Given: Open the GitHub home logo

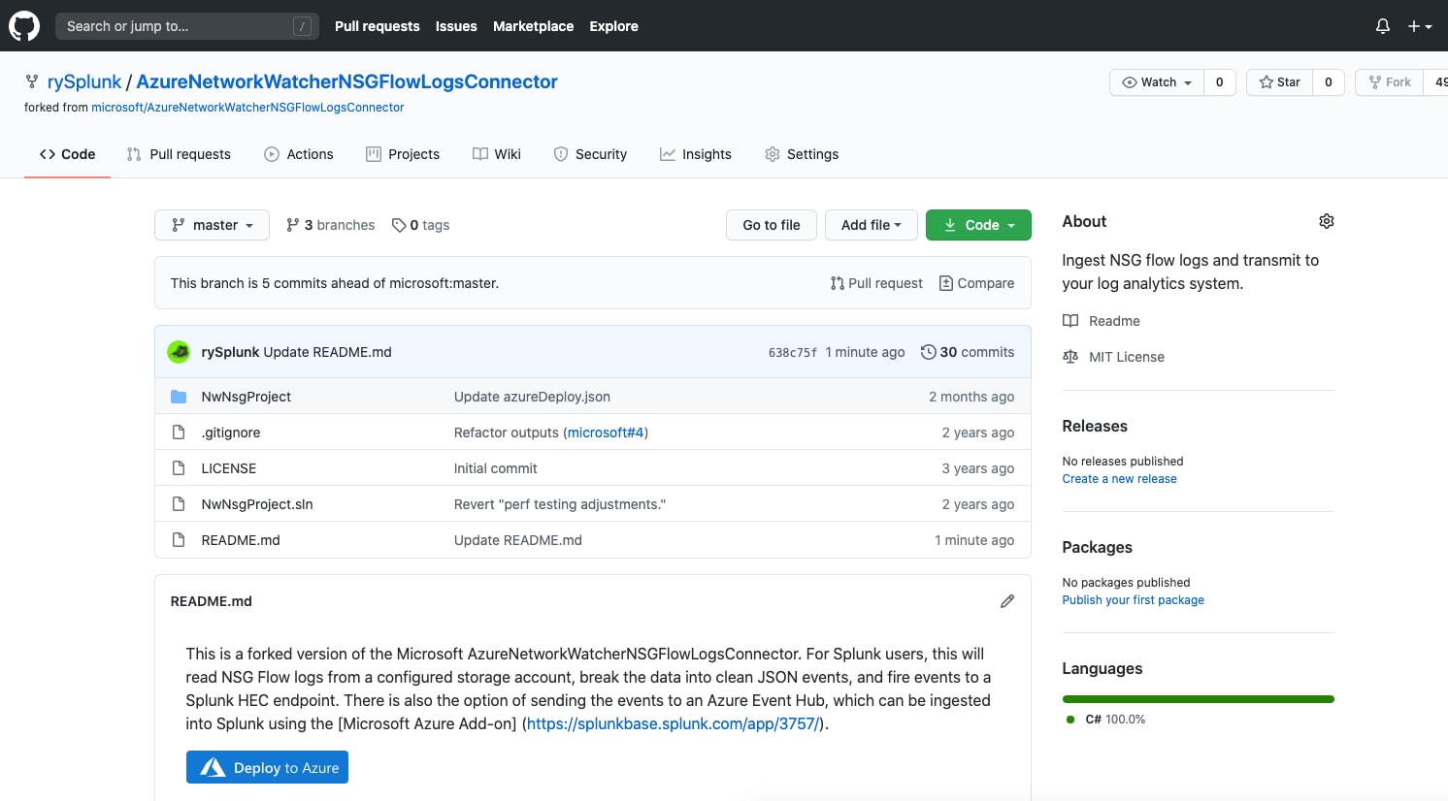Looking at the screenshot, I should (24, 26).
